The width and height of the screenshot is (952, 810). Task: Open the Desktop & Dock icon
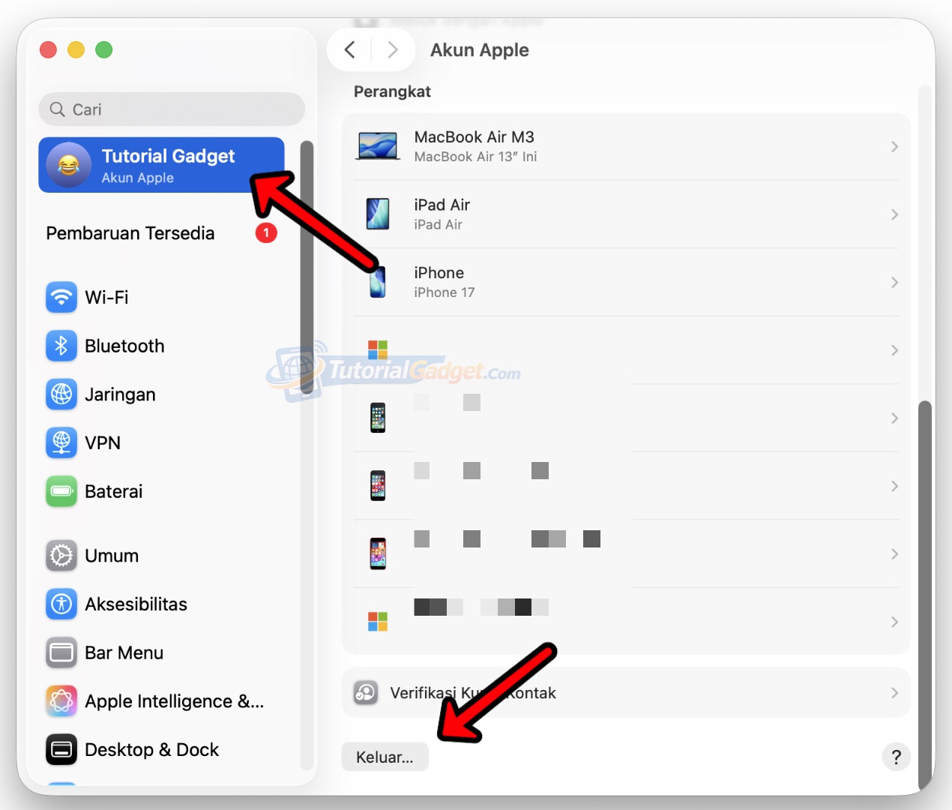pyautogui.click(x=61, y=749)
